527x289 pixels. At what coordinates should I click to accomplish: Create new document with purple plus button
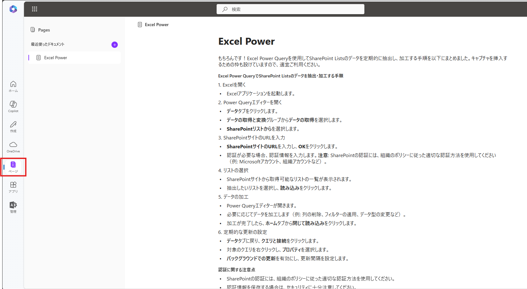114,45
